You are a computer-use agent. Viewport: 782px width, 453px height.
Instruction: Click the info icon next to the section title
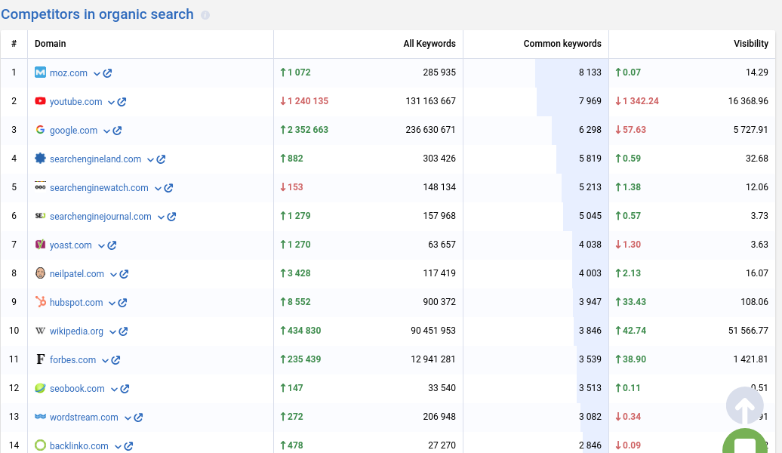(205, 15)
